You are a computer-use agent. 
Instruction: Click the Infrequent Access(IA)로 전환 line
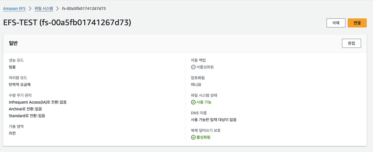38,102
